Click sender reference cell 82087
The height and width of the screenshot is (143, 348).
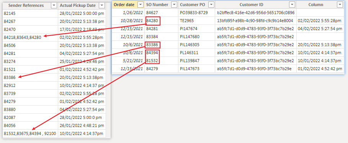[x=30, y=117]
